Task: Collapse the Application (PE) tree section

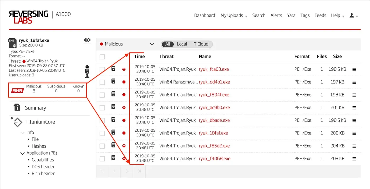Action: coord(22,153)
